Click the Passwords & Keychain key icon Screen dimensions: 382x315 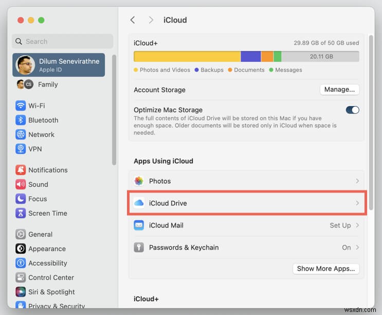click(139, 248)
